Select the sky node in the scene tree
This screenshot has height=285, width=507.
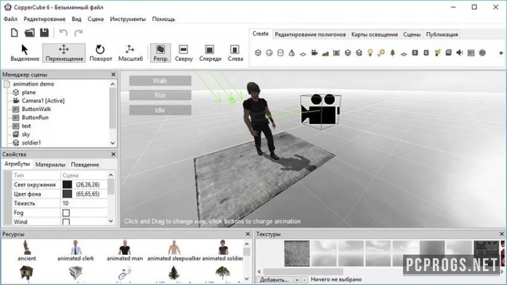click(25, 134)
